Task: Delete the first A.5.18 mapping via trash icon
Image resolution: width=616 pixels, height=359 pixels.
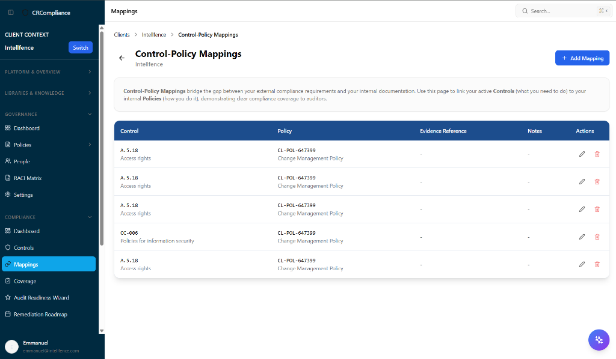Action: 597,154
